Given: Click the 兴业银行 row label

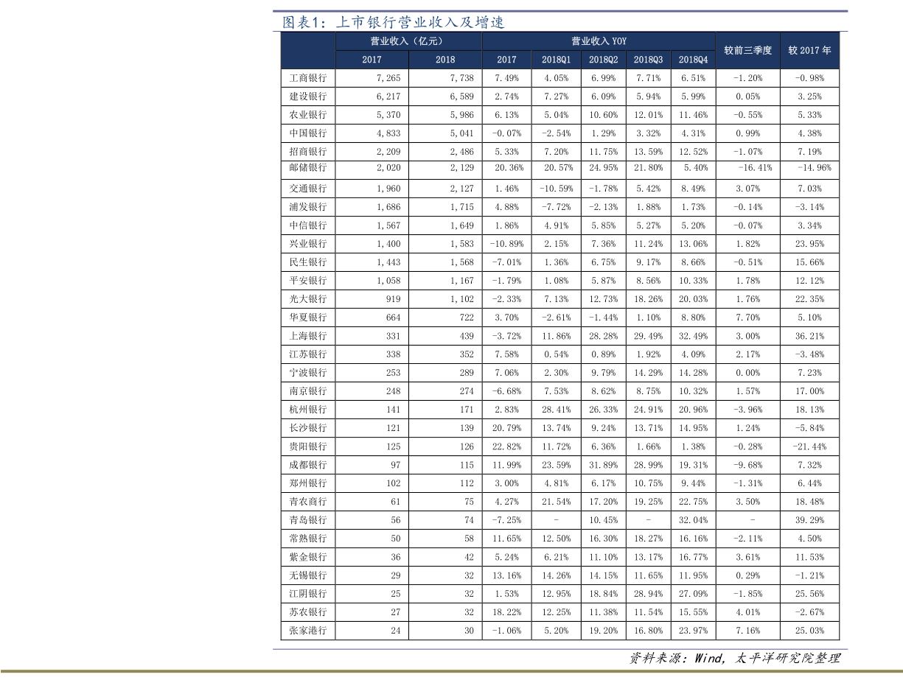Looking at the screenshot, I should (x=308, y=244).
